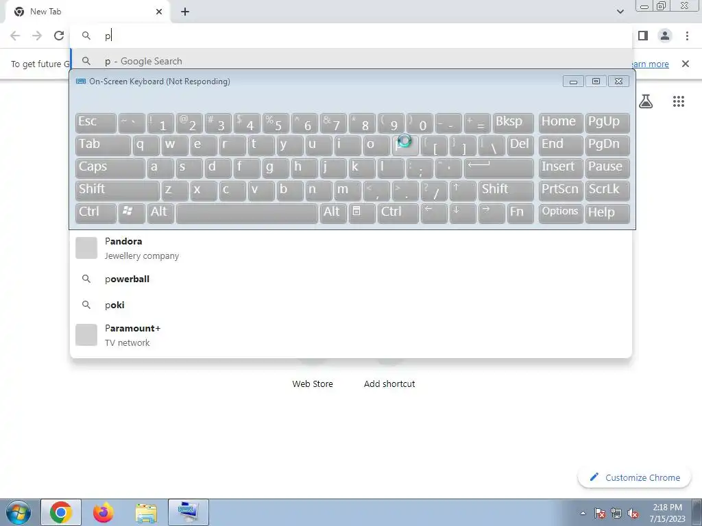Reload the page with the refresh icon

click(x=59, y=36)
